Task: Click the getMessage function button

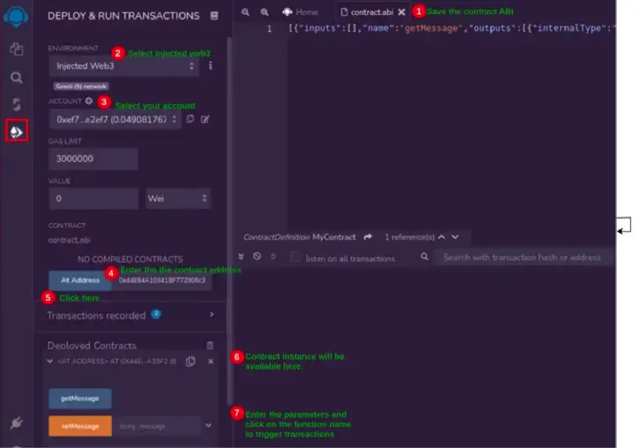Action: coord(80,398)
